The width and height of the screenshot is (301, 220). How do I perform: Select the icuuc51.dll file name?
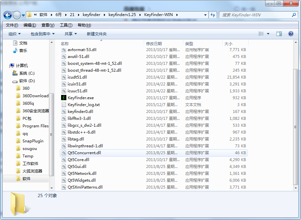(x=77, y=91)
